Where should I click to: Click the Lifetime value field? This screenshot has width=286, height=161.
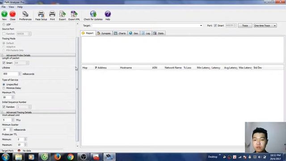click(10, 74)
